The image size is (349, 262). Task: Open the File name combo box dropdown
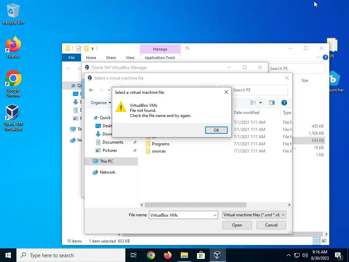pyautogui.click(x=215, y=215)
